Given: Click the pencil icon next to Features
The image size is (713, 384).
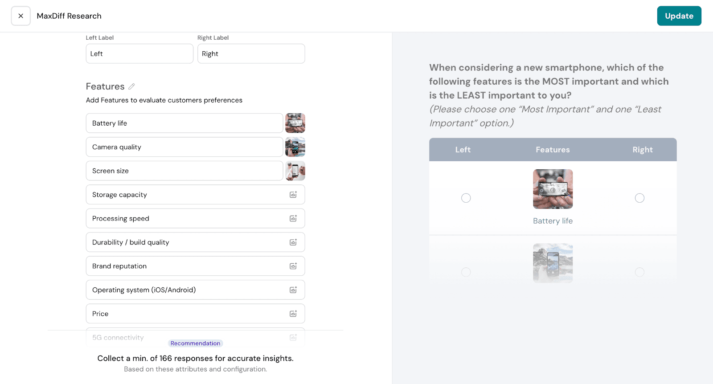Looking at the screenshot, I should 131,86.
